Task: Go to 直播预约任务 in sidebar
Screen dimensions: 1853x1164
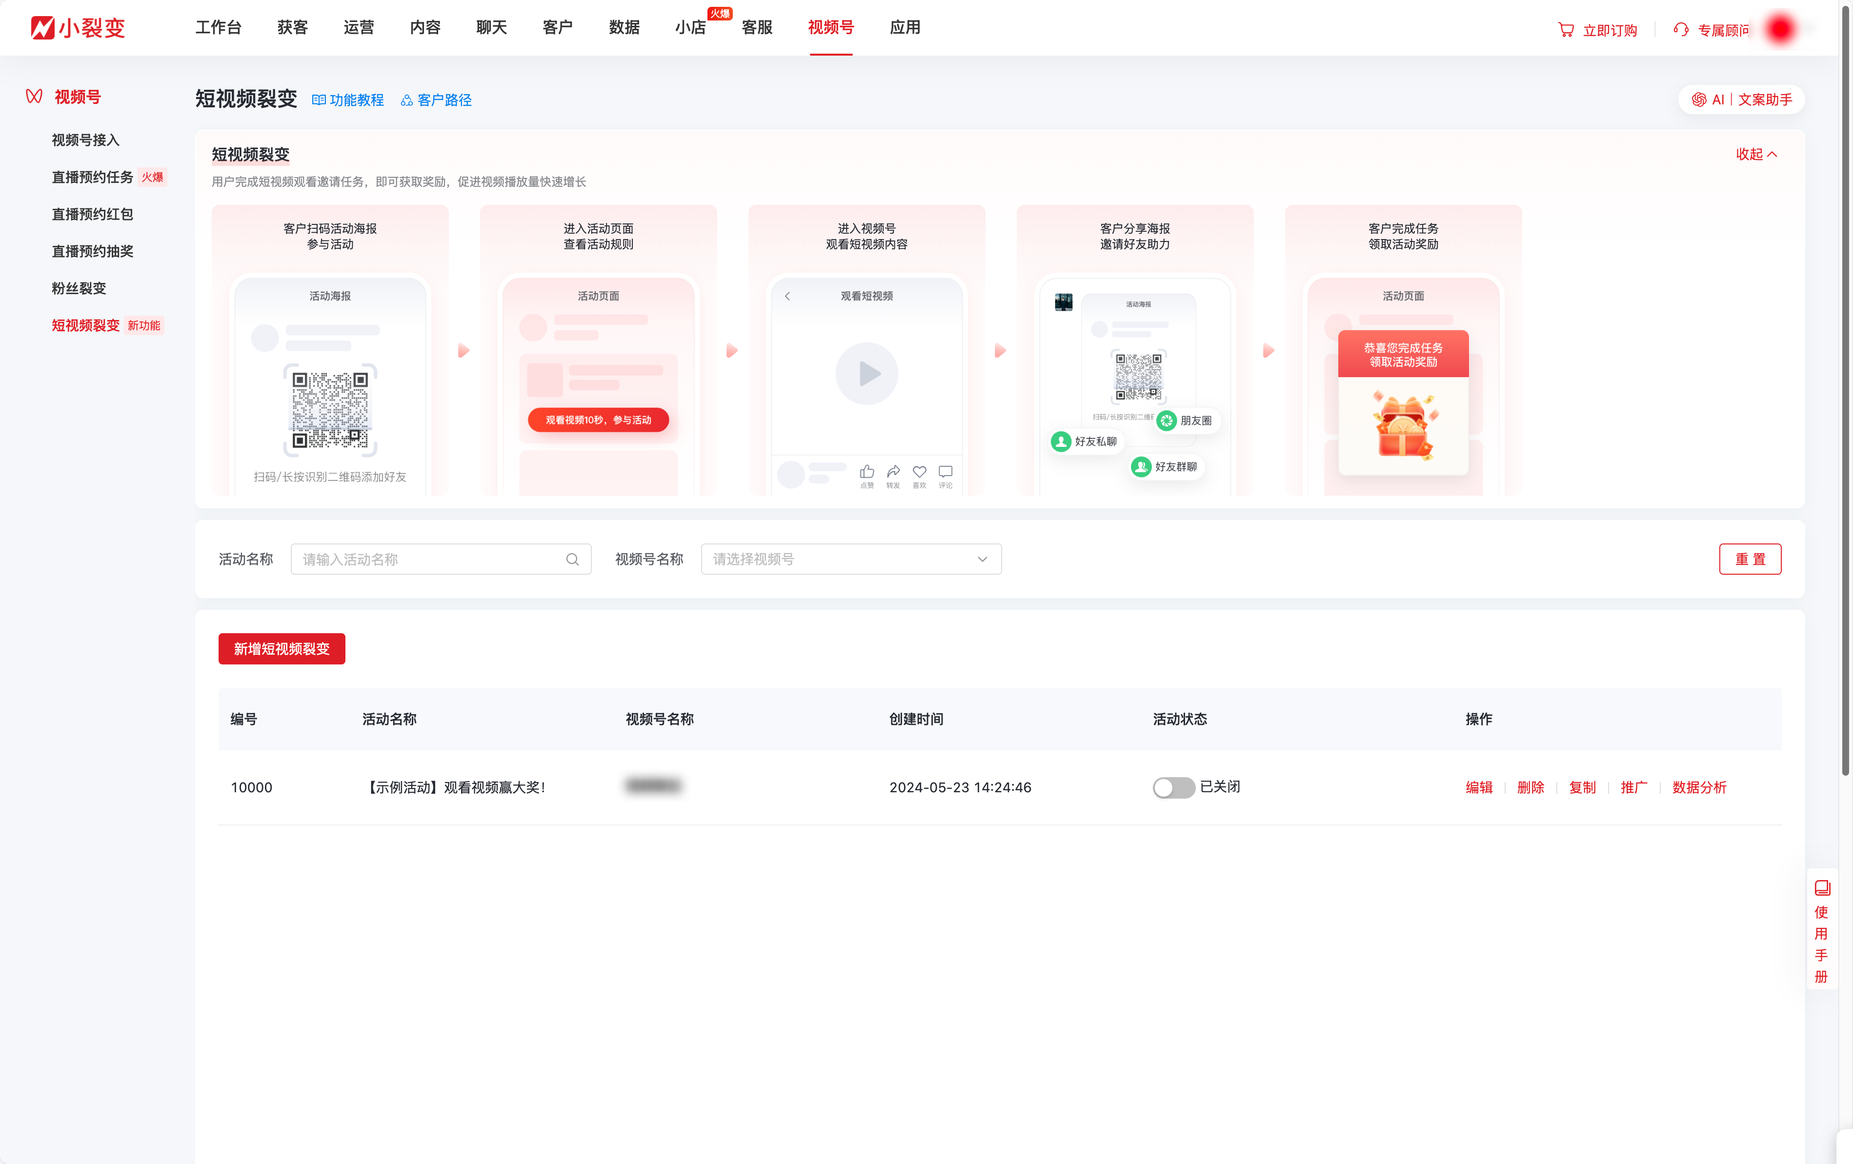Action: [x=92, y=177]
